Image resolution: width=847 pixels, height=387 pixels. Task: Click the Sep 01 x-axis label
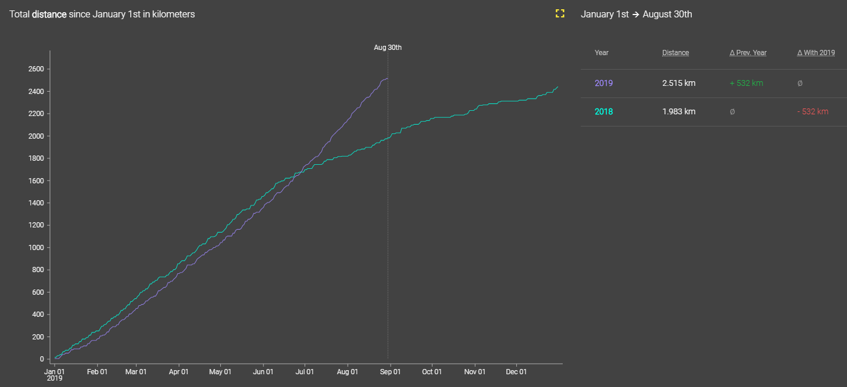pos(390,371)
